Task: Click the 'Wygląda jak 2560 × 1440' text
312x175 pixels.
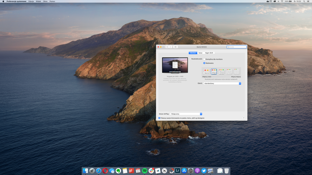Action: pos(175,76)
